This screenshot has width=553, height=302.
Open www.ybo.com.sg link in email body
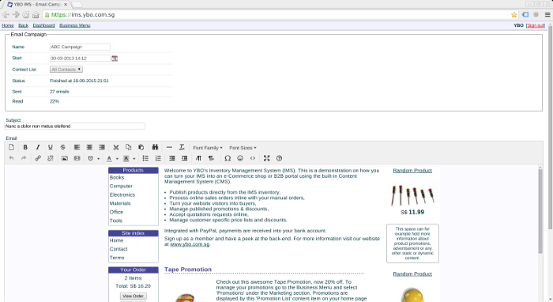coord(190,244)
